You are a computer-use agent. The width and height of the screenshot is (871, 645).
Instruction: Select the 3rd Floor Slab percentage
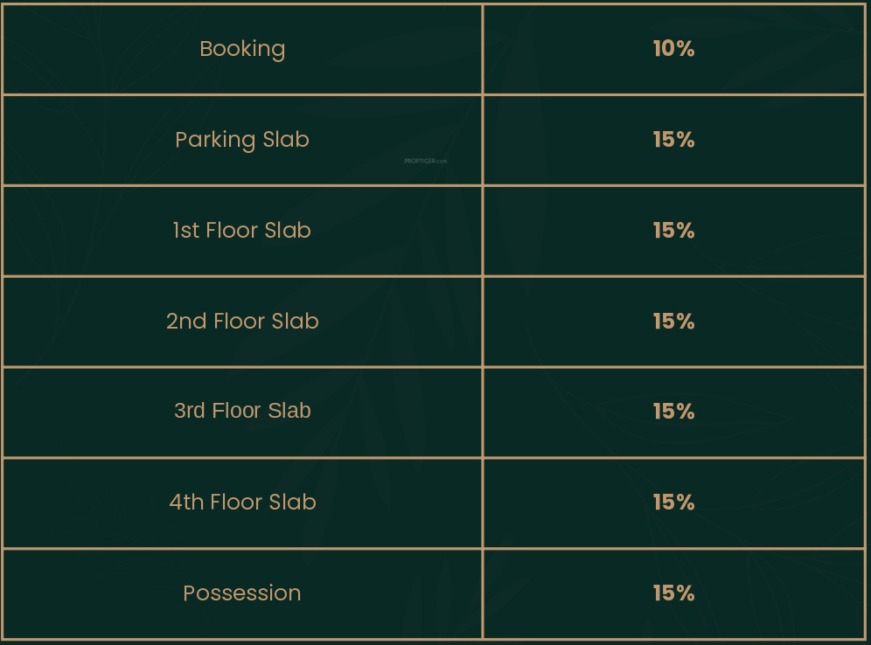pos(674,412)
